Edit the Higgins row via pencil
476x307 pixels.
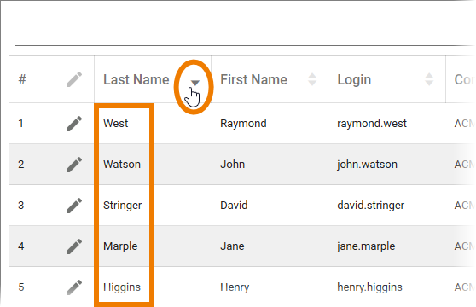coord(74,287)
